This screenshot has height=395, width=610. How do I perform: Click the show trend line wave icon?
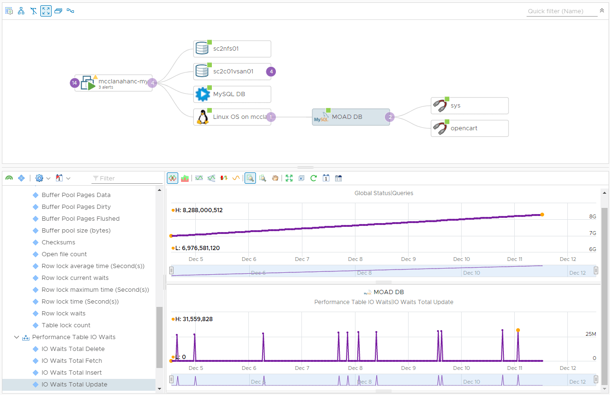[x=236, y=178]
